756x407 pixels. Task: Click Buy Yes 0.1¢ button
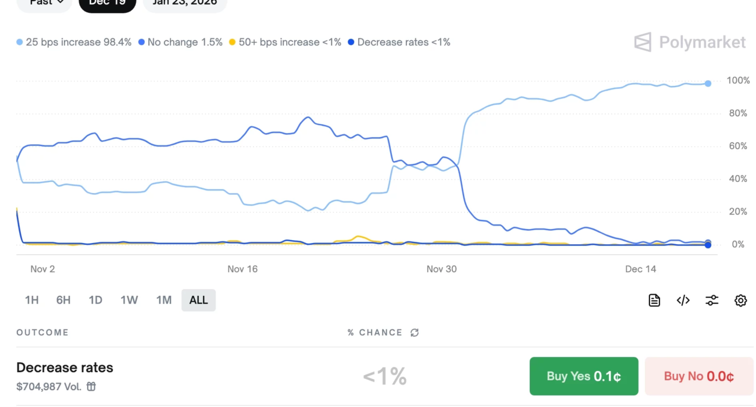click(x=583, y=376)
